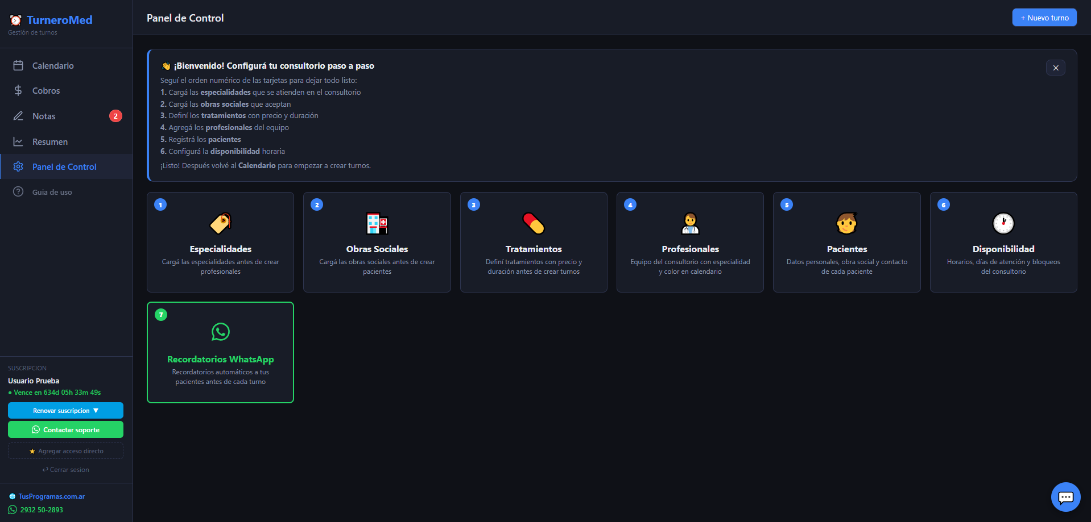The width and height of the screenshot is (1091, 522).
Task: Select the Cobros dollar icon
Action: tap(19, 90)
